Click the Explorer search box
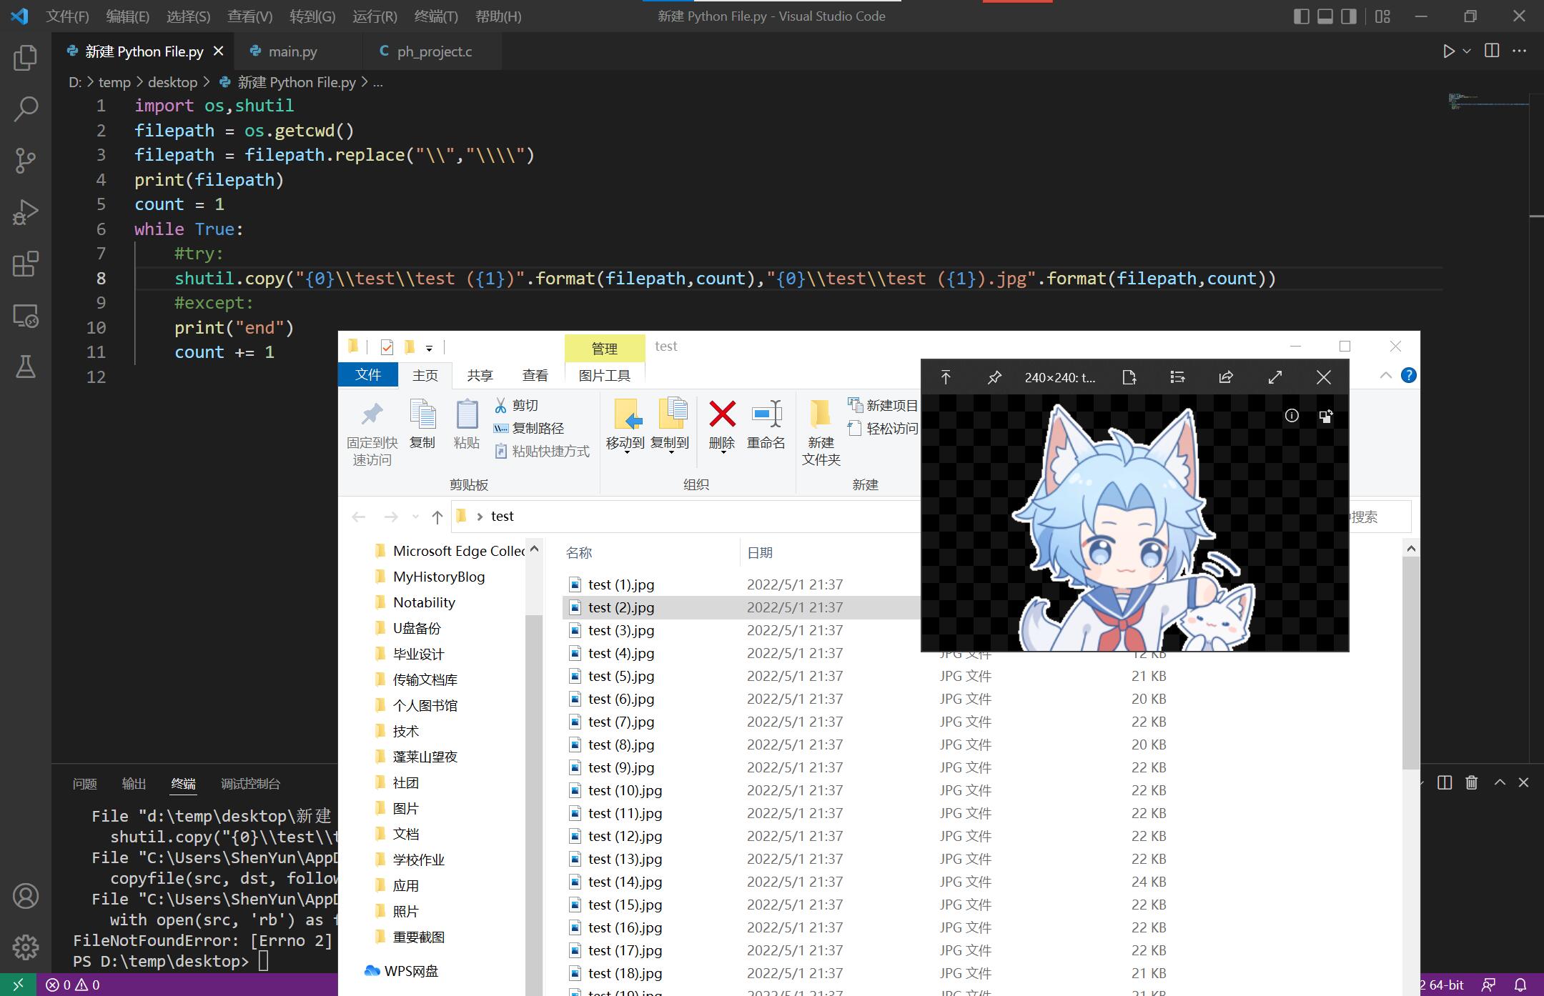Viewport: 1544px width, 996px height. click(1380, 517)
